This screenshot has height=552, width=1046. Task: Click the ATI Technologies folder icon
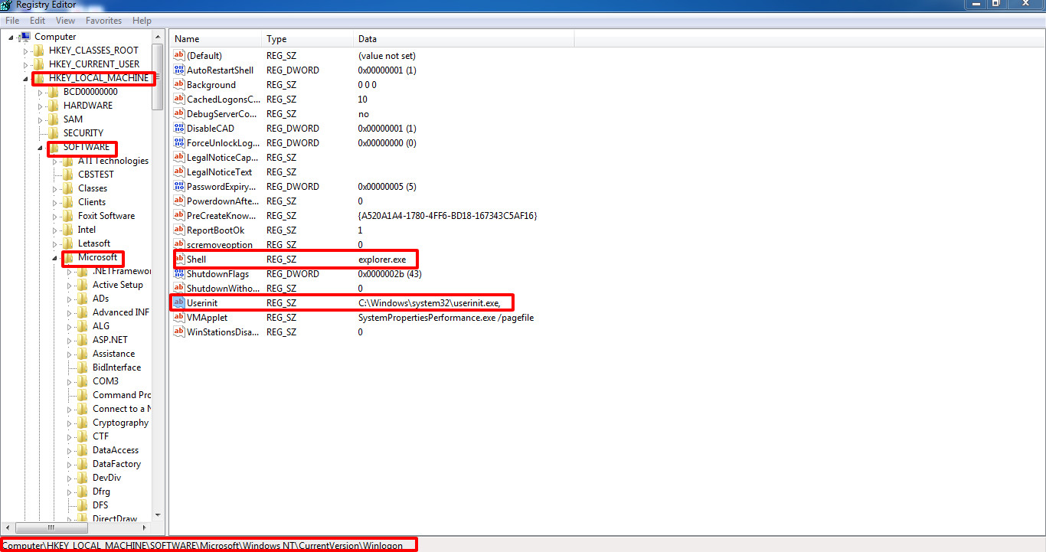click(x=68, y=161)
